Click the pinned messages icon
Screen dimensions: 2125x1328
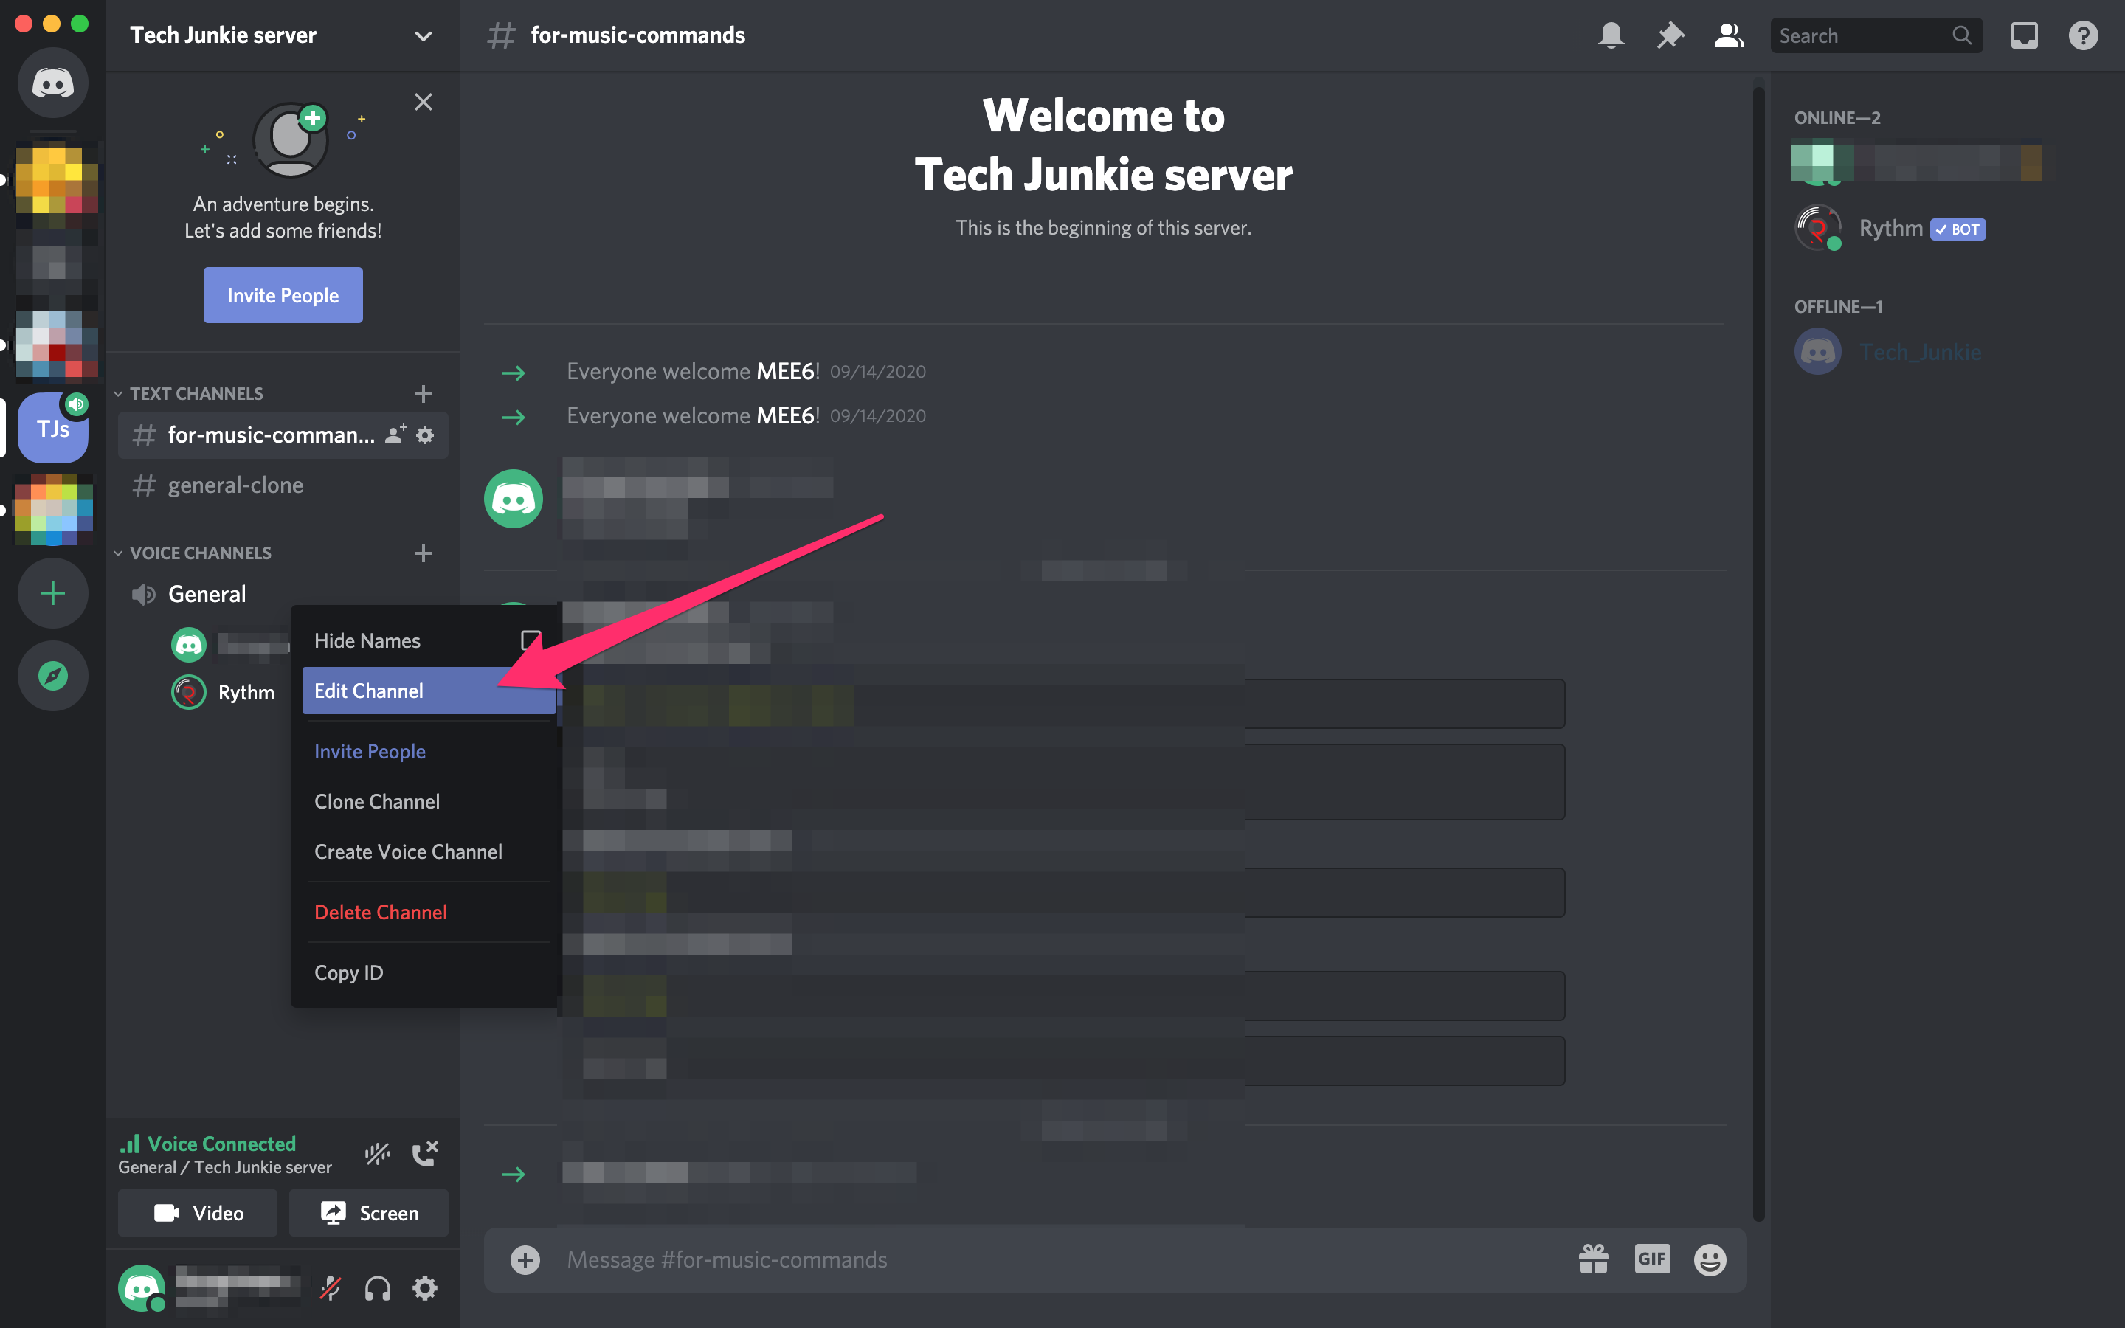[x=1670, y=34]
